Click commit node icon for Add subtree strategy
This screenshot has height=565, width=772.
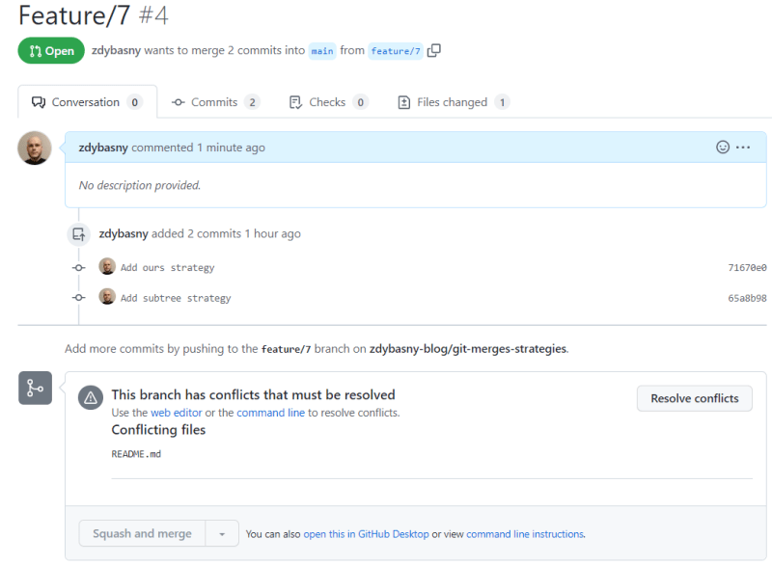tap(79, 298)
